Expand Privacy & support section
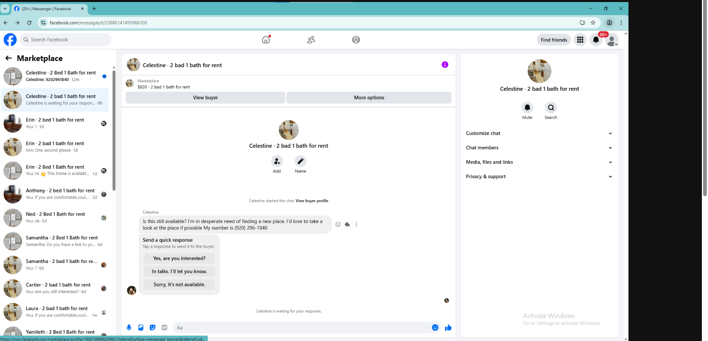 [x=539, y=177]
